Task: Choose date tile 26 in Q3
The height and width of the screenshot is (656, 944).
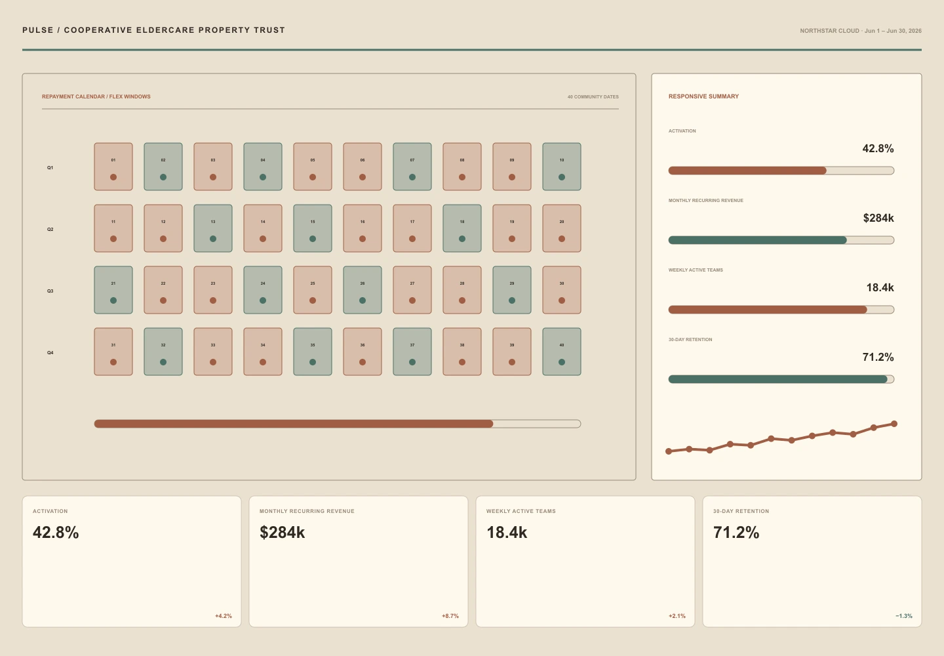Action: click(363, 290)
